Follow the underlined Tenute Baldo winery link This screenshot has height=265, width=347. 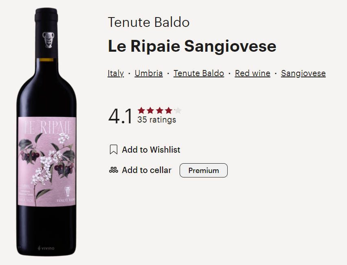[199, 73]
